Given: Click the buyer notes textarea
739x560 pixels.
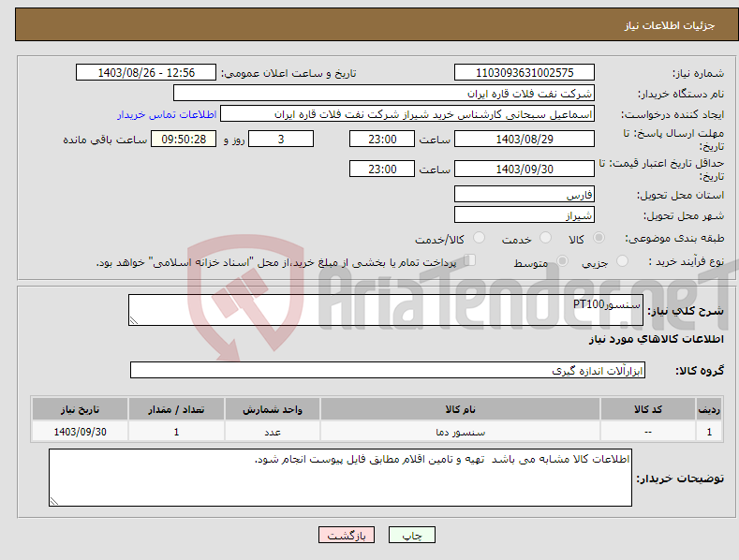Looking at the screenshot, I should pyautogui.click(x=340, y=478).
